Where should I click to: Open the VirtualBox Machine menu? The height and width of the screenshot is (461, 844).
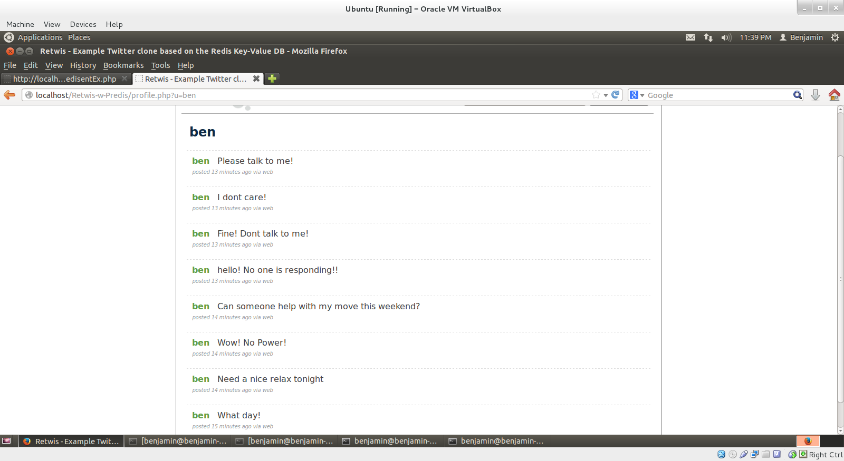(x=20, y=24)
